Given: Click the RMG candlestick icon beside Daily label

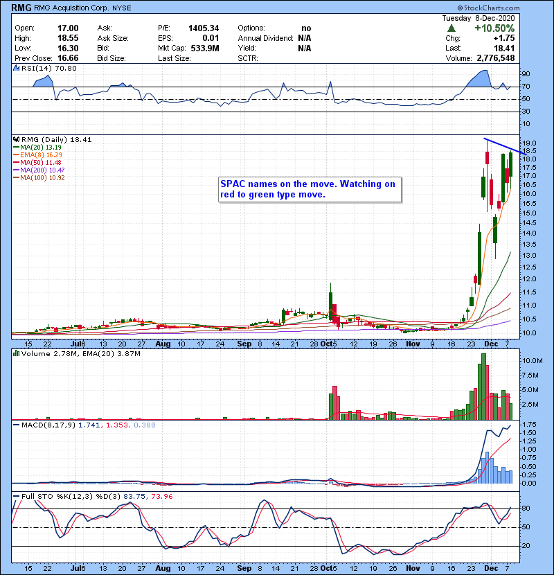Looking at the screenshot, I should (17, 140).
